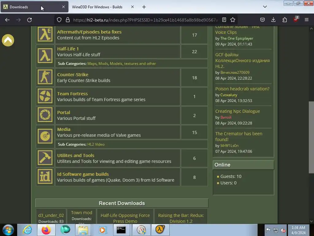This screenshot has width=314, height=236.
Task: Click the round scroll-to-top arrow button
Action: point(8,40)
